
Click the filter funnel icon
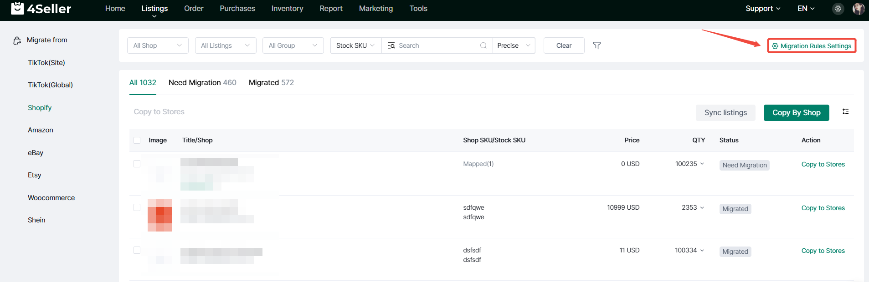(596, 45)
